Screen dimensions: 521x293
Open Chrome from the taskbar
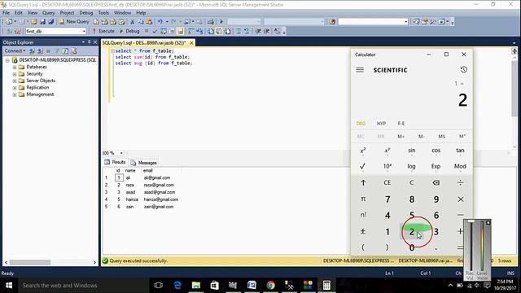coord(270,286)
